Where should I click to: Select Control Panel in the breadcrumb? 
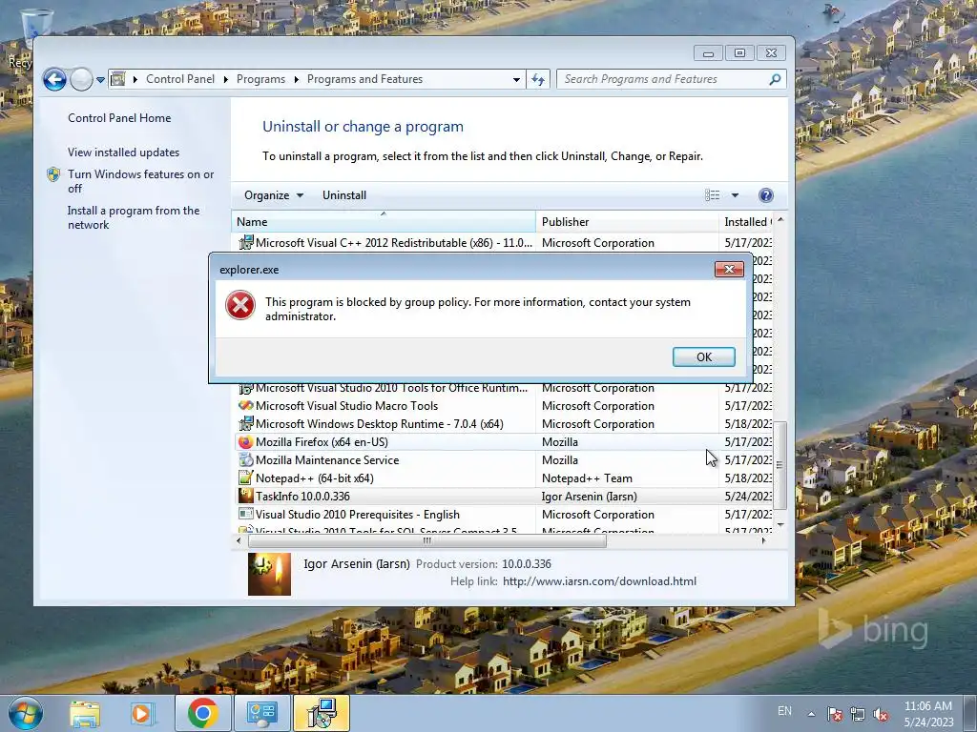pos(180,79)
